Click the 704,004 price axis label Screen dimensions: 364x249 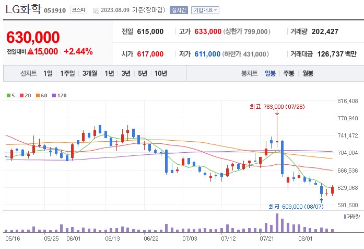click(347, 153)
